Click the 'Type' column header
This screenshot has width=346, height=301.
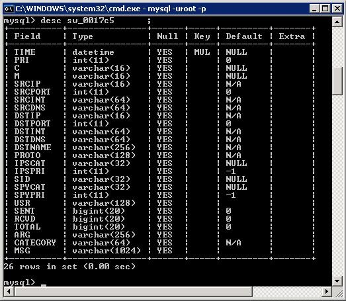click(x=83, y=36)
